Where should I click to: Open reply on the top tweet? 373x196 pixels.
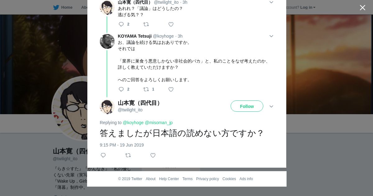(x=121, y=24)
